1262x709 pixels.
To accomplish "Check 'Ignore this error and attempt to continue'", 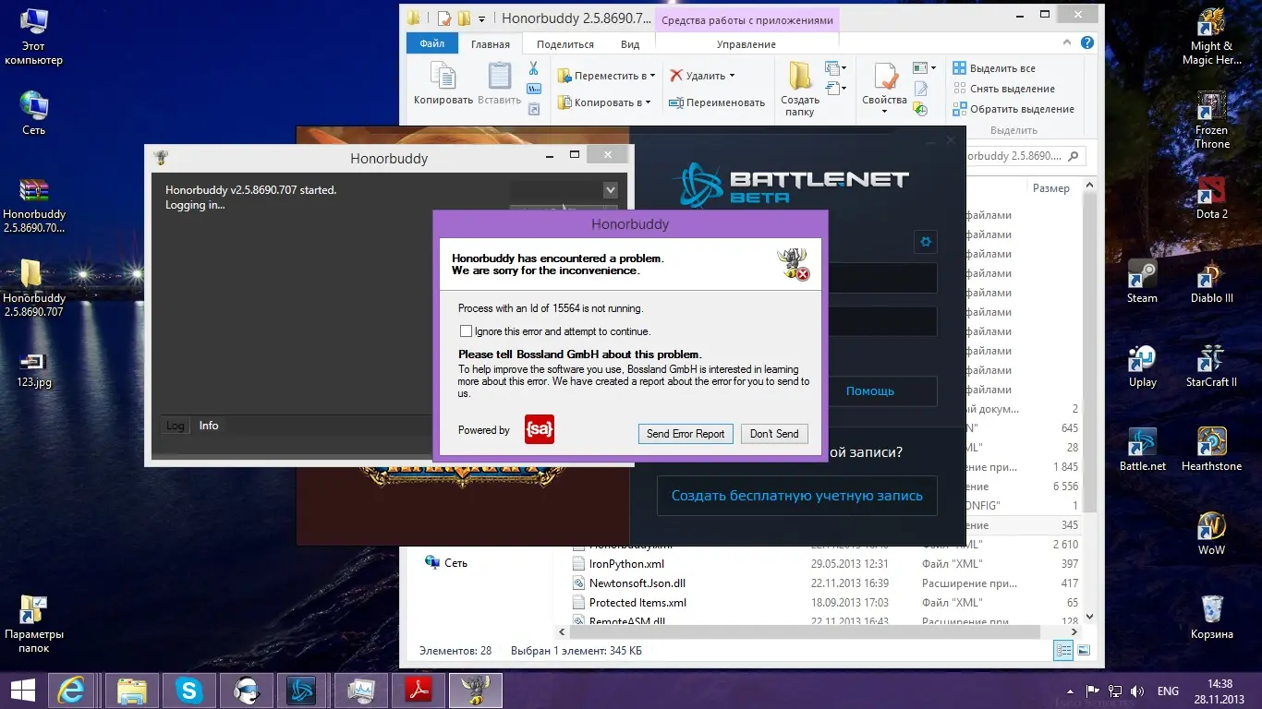I will pyautogui.click(x=466, y=331).
